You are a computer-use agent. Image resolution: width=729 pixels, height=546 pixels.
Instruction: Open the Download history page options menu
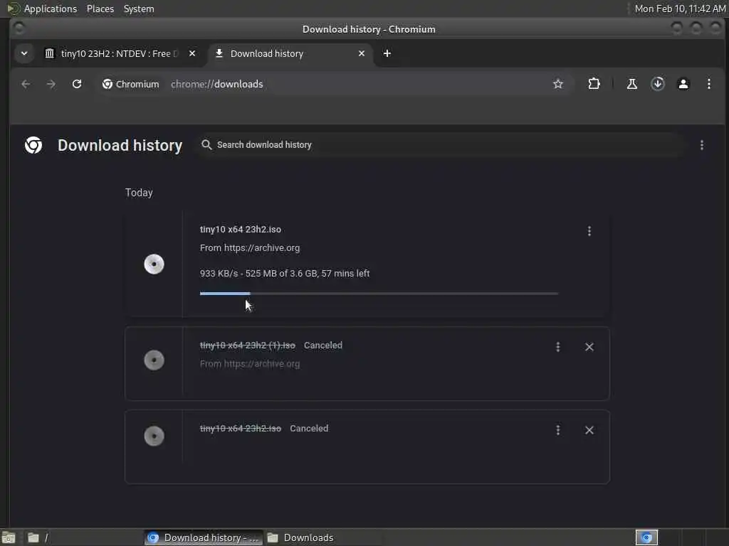coord(701,145)
